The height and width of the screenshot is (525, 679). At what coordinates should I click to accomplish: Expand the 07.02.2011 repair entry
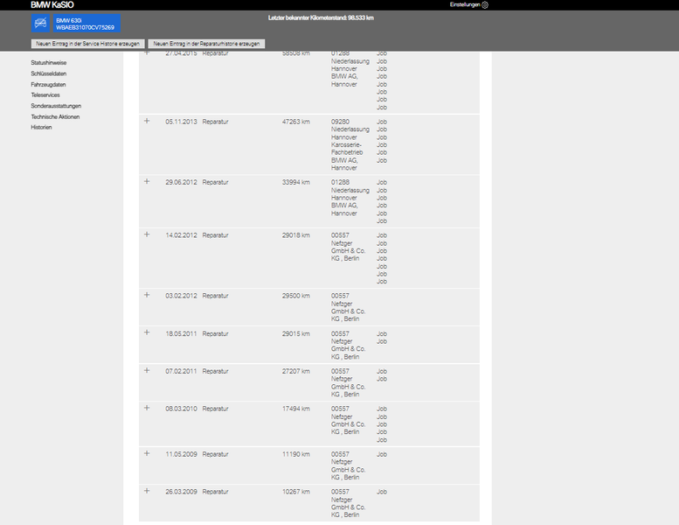[147, 371]
